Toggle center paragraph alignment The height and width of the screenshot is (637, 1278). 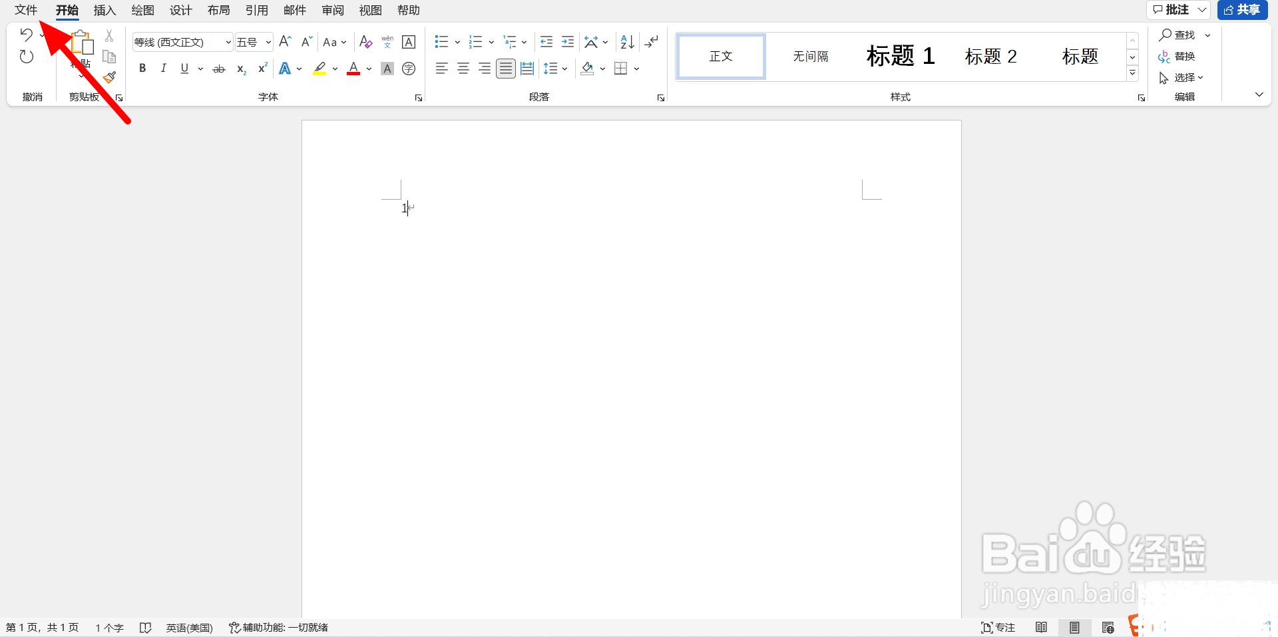pos(463,68)
